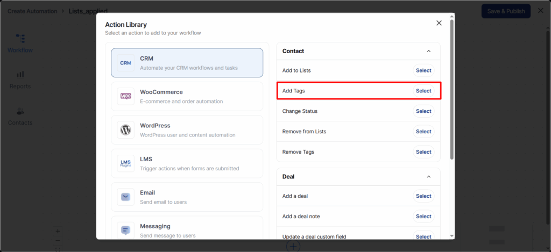551x252 pixels.
Task: Select the Add a deal note action
Action: click(x=423, y=217)
